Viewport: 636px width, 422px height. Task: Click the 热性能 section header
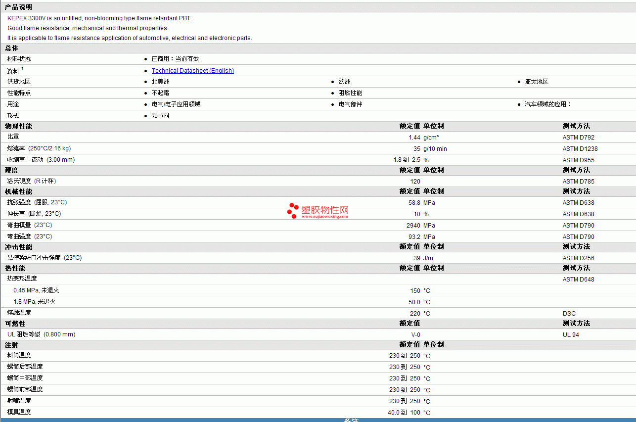15,268
